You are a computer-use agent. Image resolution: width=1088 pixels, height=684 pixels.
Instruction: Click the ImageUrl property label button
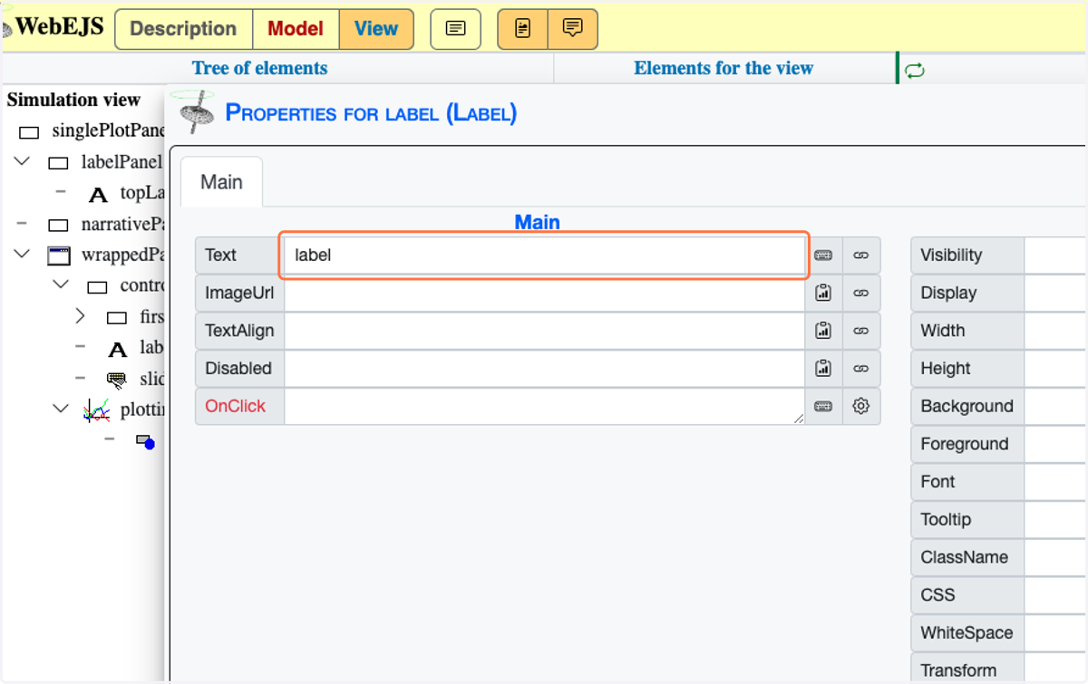click(x=239, y=293)
